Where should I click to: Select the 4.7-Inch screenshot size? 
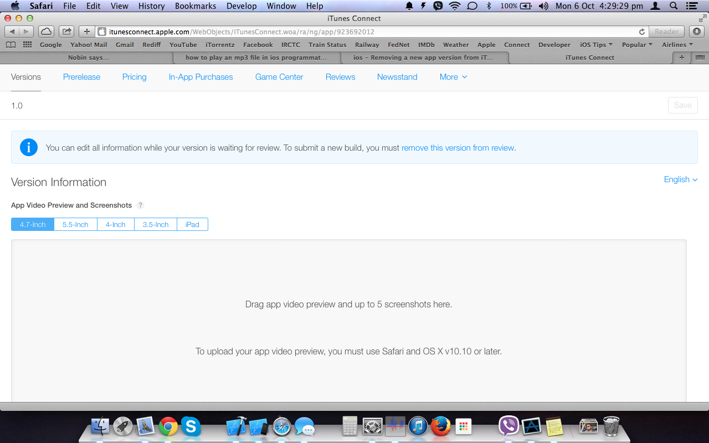pyautogui.click(x=33, y=224)
